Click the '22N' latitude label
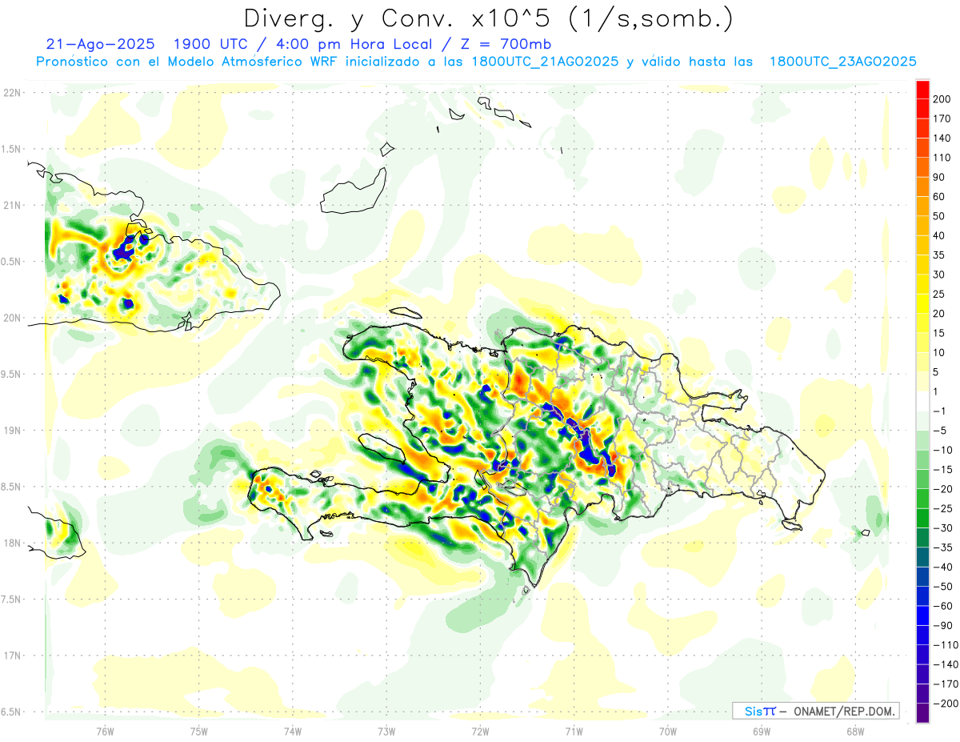960x742 pixels. 11,93
